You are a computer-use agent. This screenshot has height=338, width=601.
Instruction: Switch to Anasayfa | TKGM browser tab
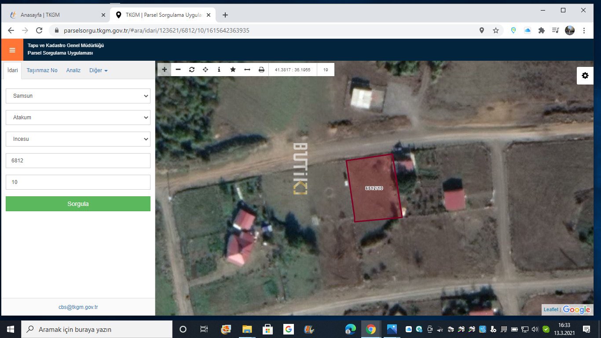(x=56, y=15)
